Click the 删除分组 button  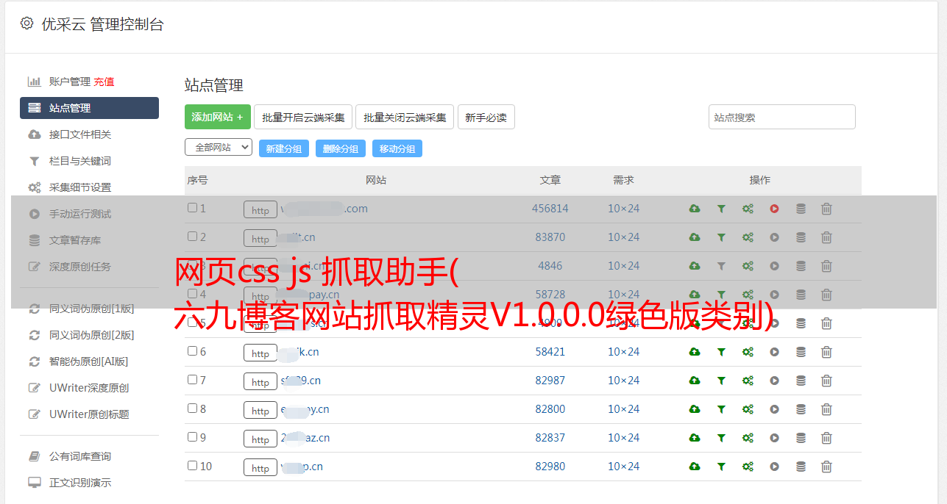[x=341, y=148]
